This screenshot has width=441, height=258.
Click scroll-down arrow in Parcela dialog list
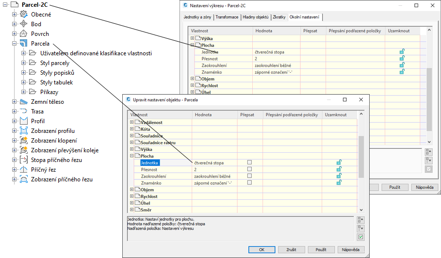coord(361,210)
